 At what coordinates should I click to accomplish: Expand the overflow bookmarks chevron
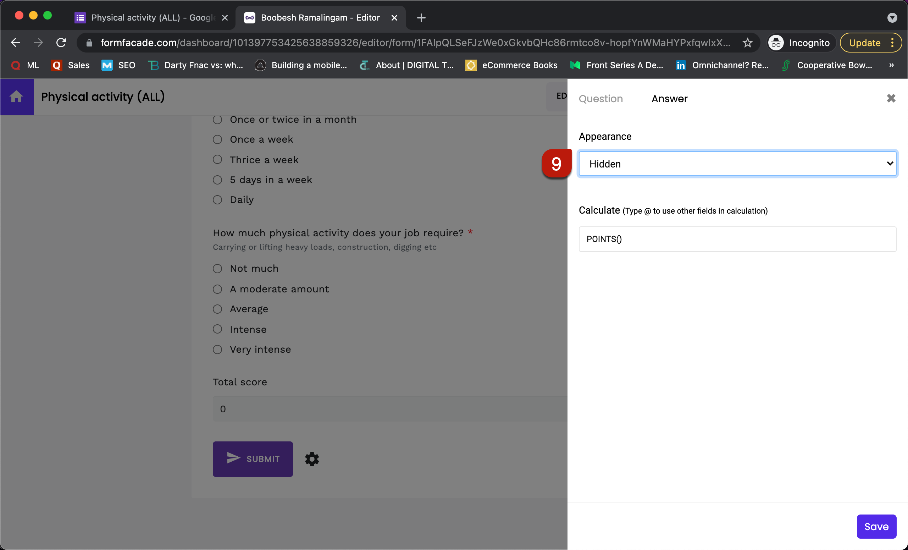click(x=892, y=65)
